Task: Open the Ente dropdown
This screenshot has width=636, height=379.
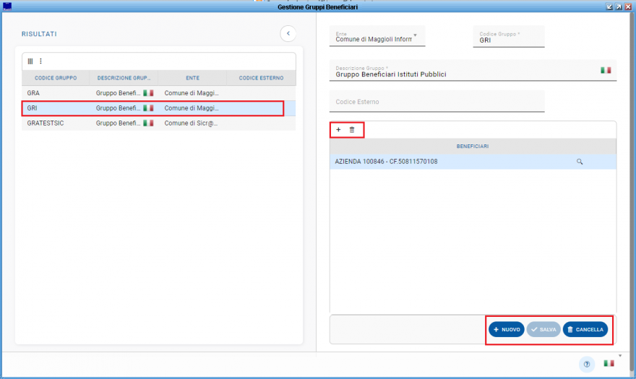Action: [415, 35]
